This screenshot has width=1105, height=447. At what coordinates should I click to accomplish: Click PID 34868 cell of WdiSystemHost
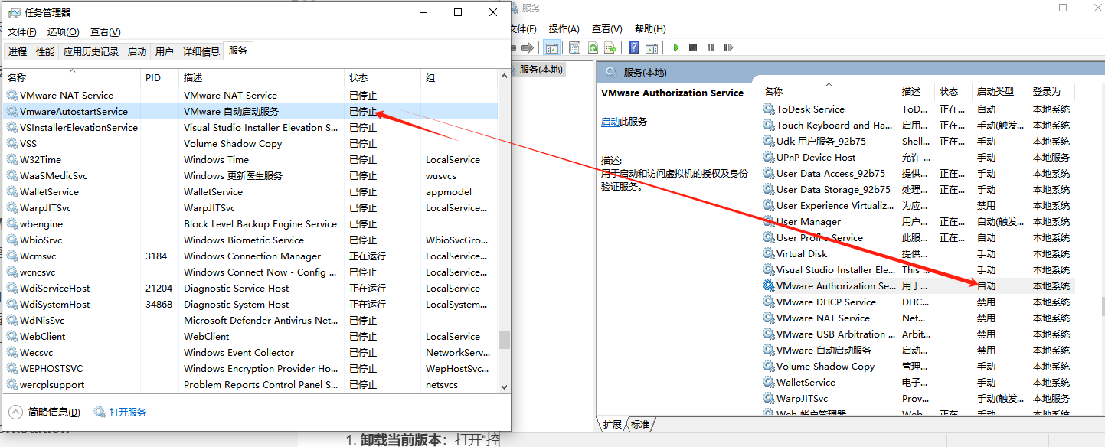point(159,305)
